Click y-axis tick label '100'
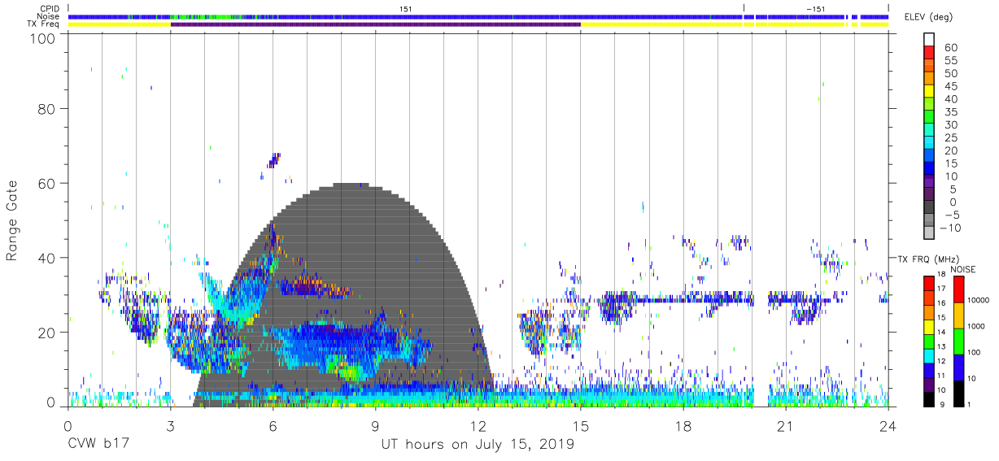The height and width of the screenshot is (461, 999). tap(43, 38)
